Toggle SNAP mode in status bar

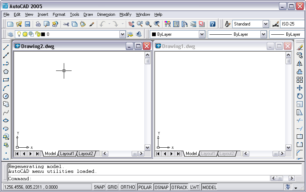(99, 187)
